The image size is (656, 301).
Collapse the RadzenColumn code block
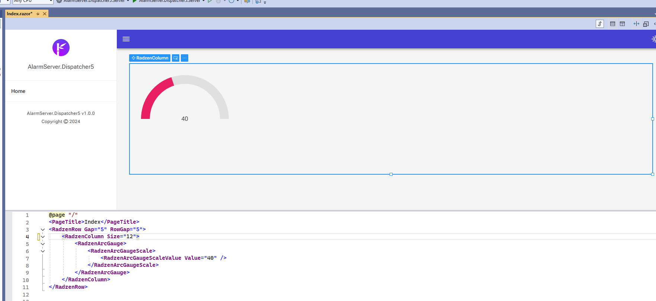pos(43,237)
